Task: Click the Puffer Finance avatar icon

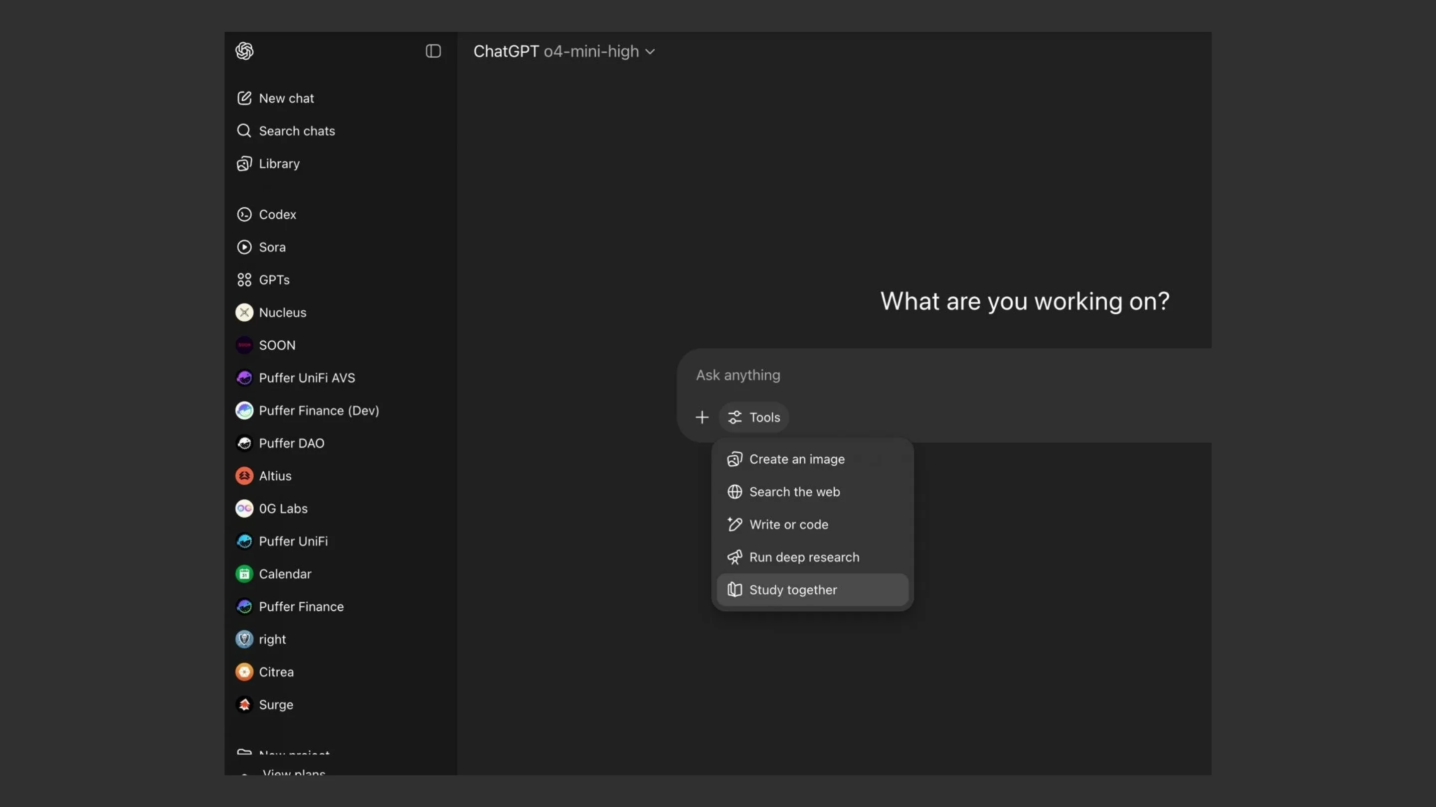Action: 244,607
